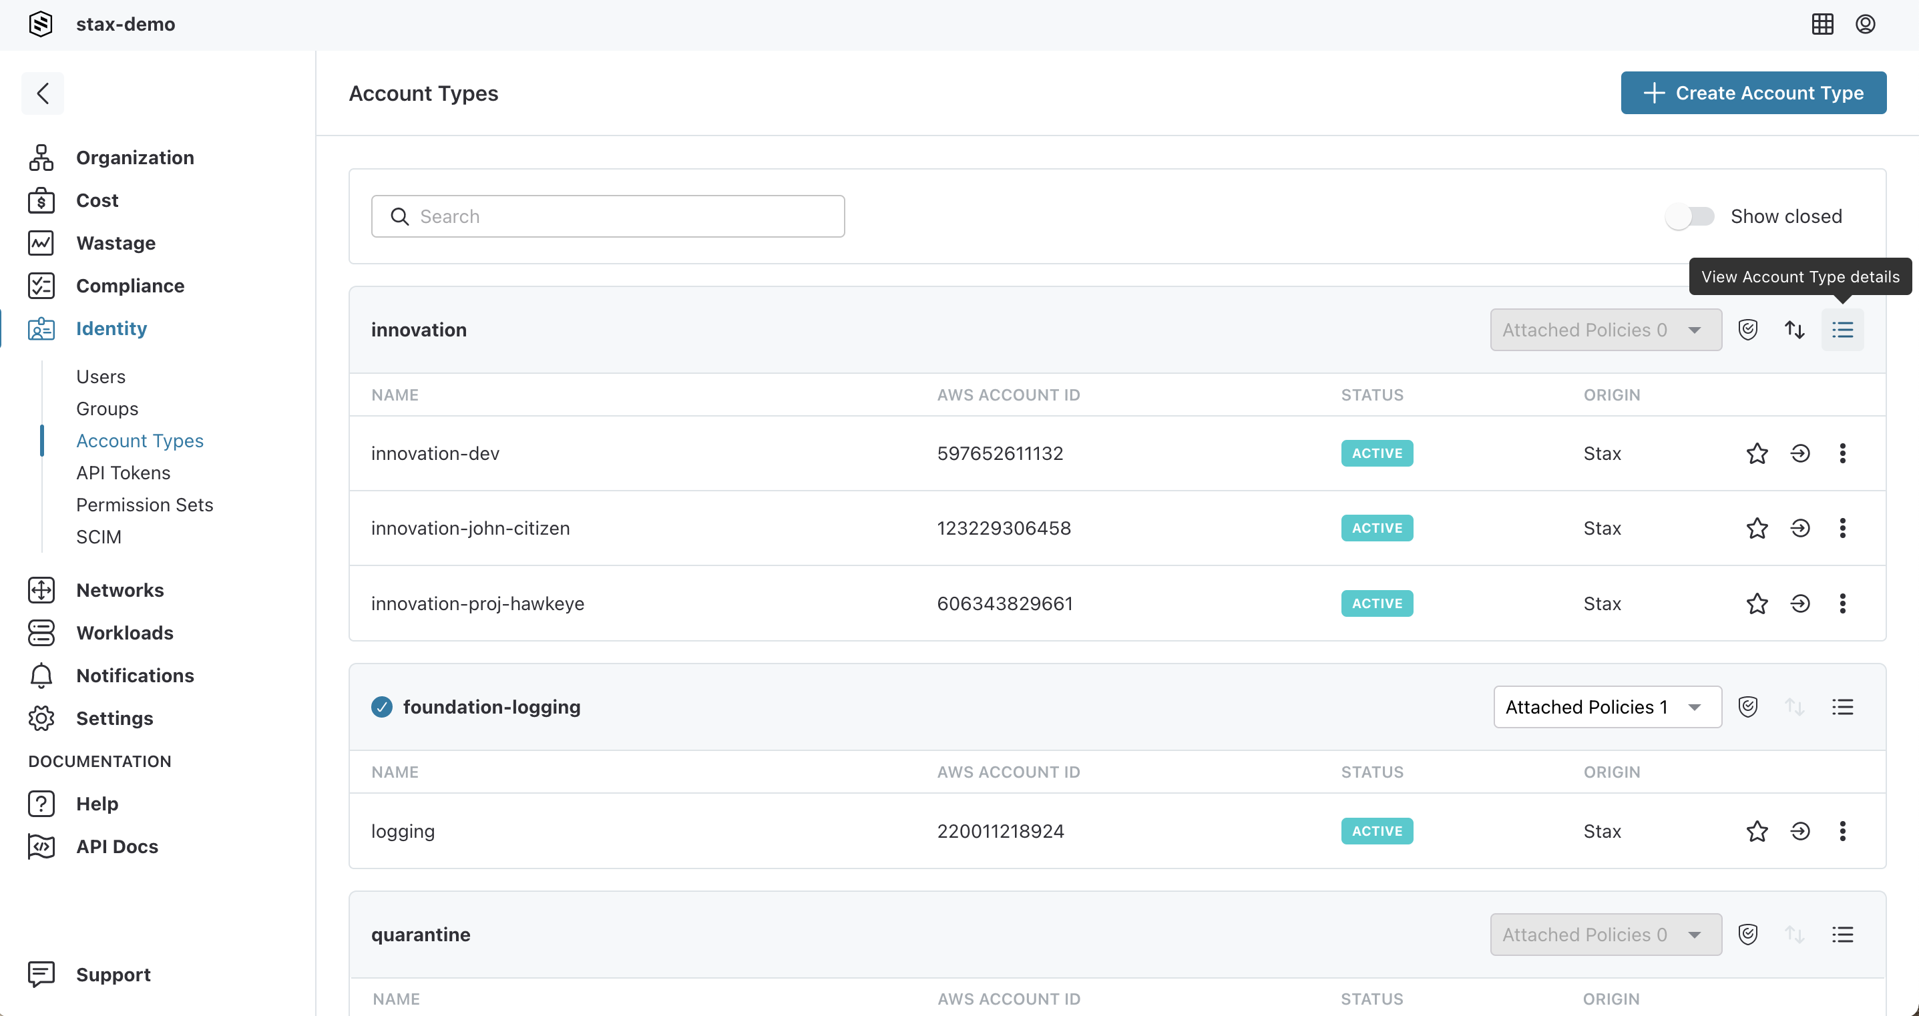Select Users from the Identity sidebar menu

pyautogui.click(x=101, y=376)
